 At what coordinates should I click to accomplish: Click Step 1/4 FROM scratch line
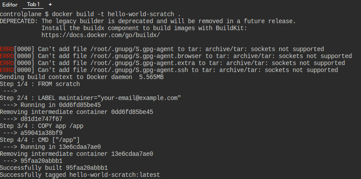tap(40, 84)
